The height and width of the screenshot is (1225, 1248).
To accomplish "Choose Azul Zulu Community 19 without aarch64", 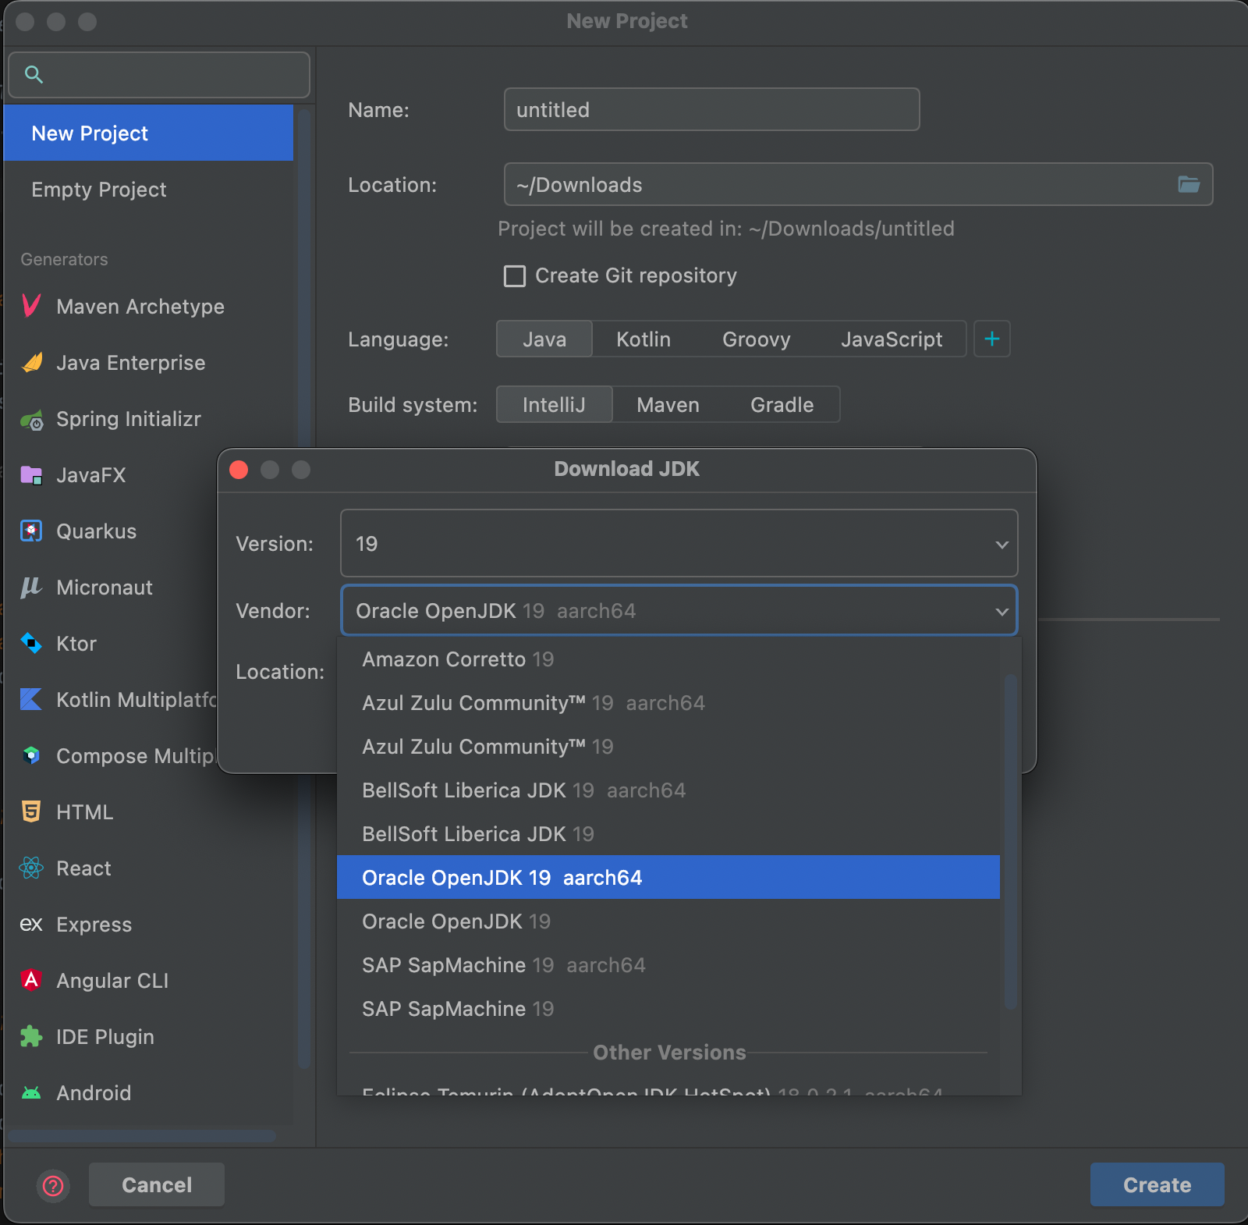I will coord(668,747).
